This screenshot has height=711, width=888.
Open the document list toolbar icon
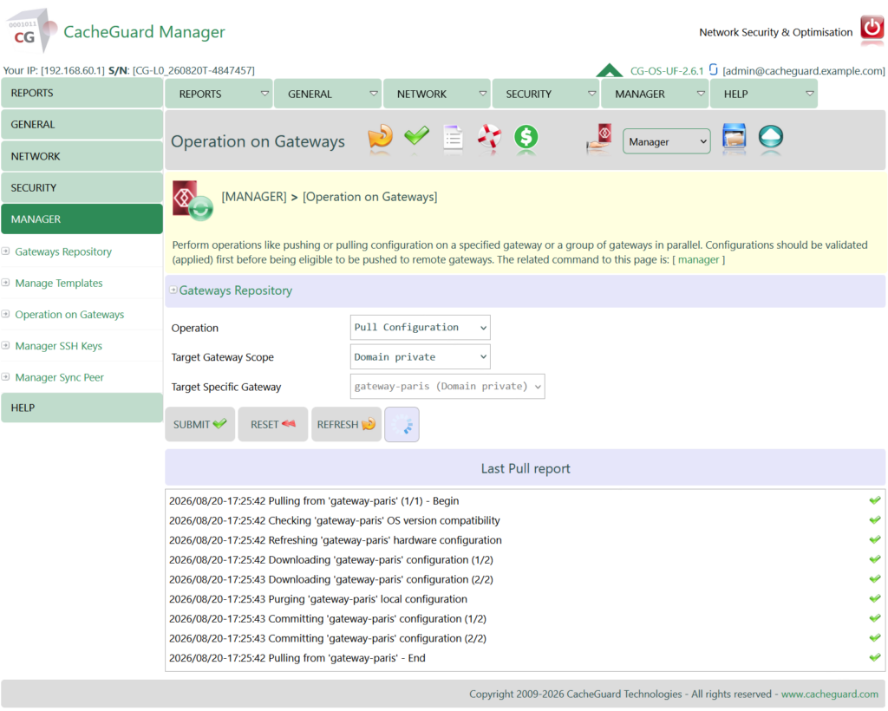tap(453, 138)
